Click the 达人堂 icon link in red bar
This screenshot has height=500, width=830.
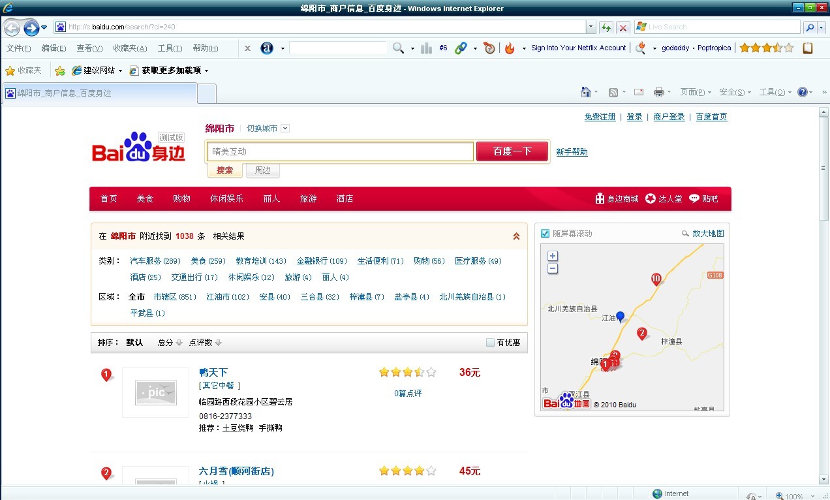[x=664, y=198]
